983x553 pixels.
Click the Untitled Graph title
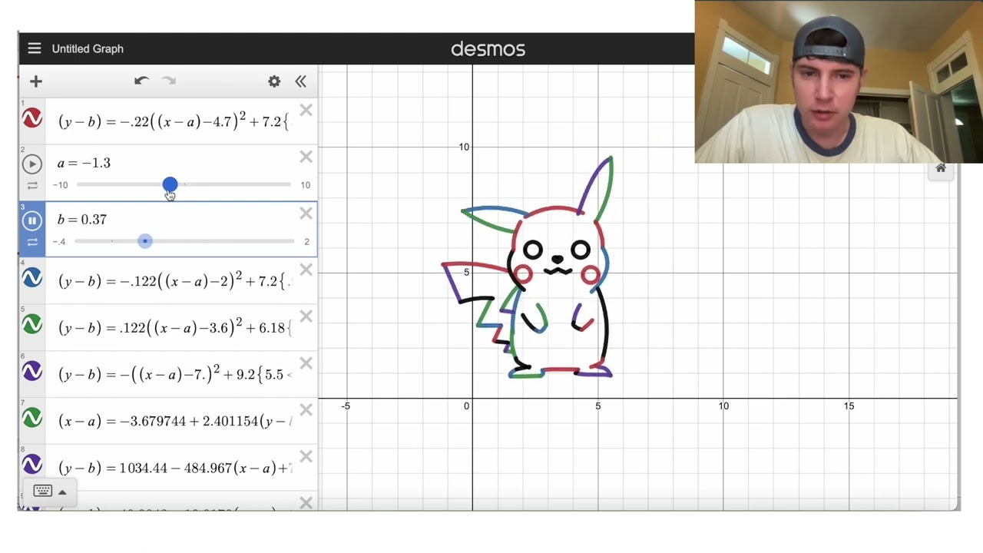point(88,48)
